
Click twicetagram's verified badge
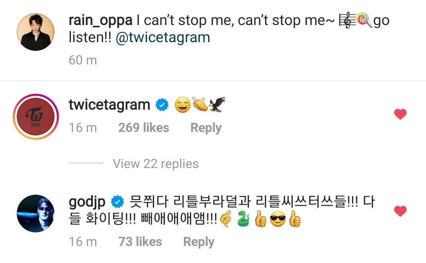162,105
